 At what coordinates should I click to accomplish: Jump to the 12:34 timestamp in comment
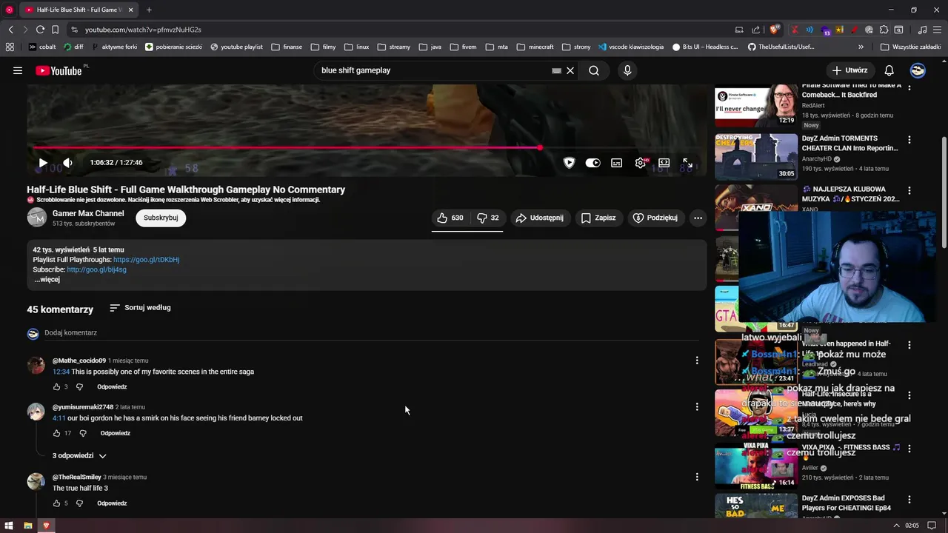61,372
